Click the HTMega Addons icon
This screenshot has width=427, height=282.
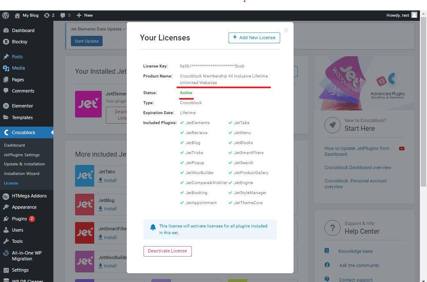6,196
